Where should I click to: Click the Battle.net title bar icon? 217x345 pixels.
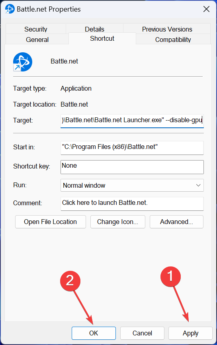(10, 9)
